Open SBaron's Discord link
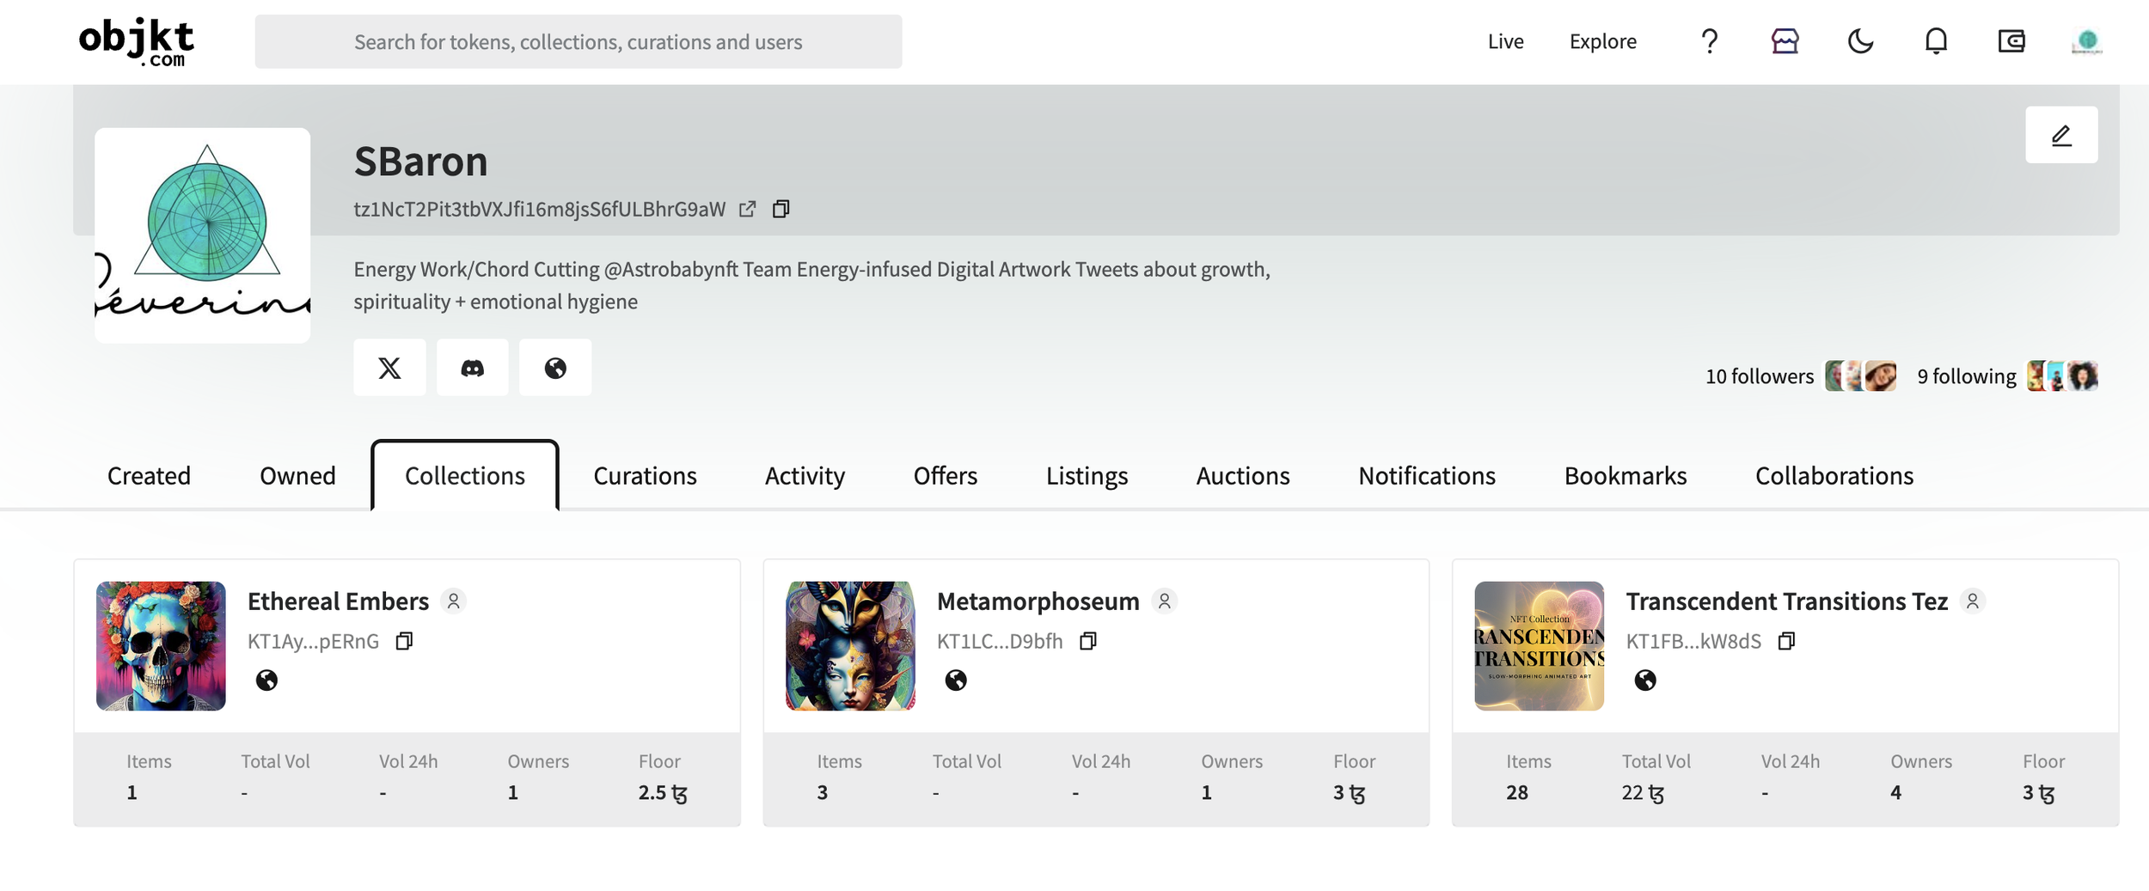 472,368
